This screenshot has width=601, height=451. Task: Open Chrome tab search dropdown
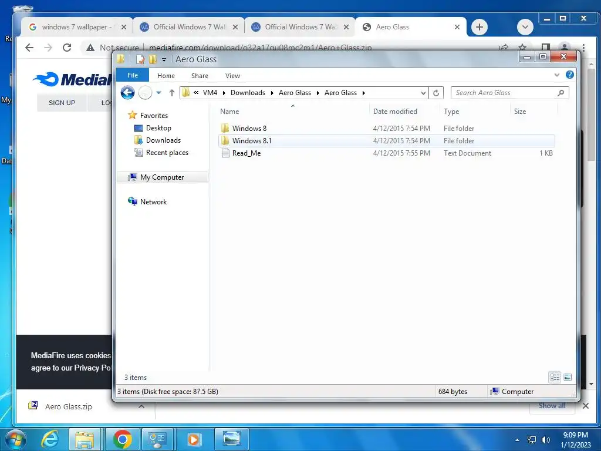coord(525,27)
